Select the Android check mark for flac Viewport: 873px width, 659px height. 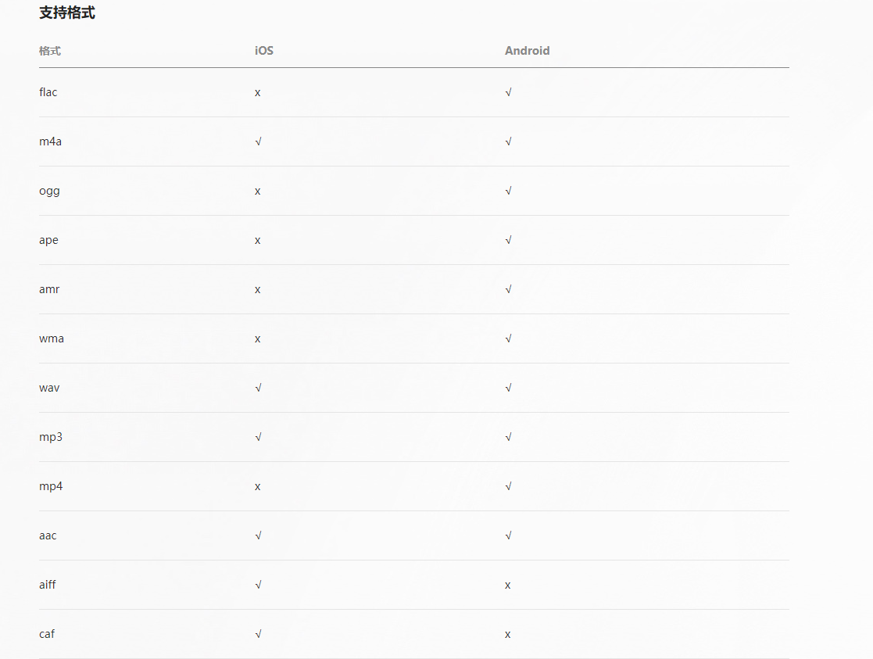pos(508,92)
